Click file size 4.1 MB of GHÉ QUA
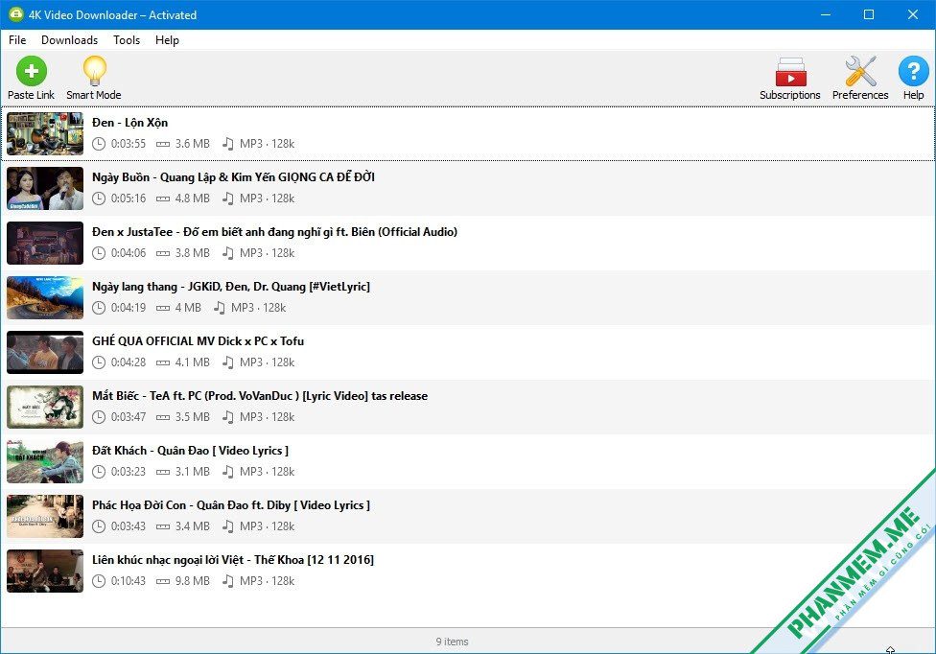Image resolution: width=936 pixels, height=654 pixels. (192, 362)
